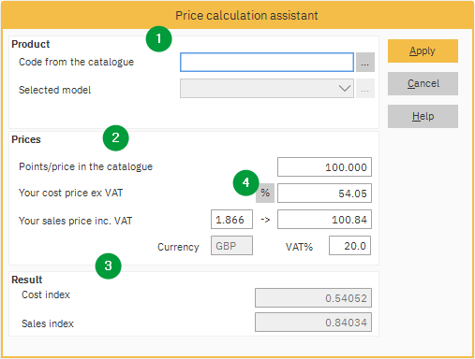Click the Sales index result 0.84034

click(x=313, y=323)
